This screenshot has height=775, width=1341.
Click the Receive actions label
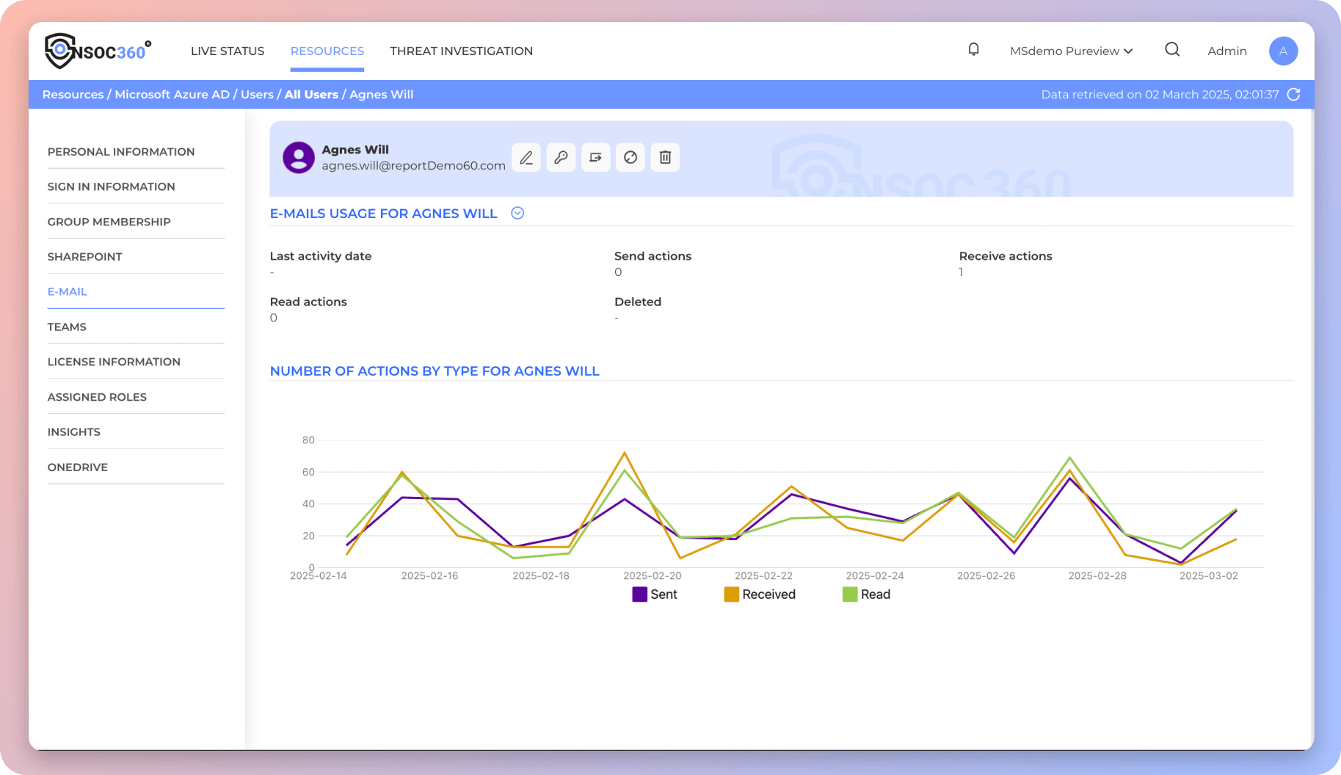(1006, 256)
